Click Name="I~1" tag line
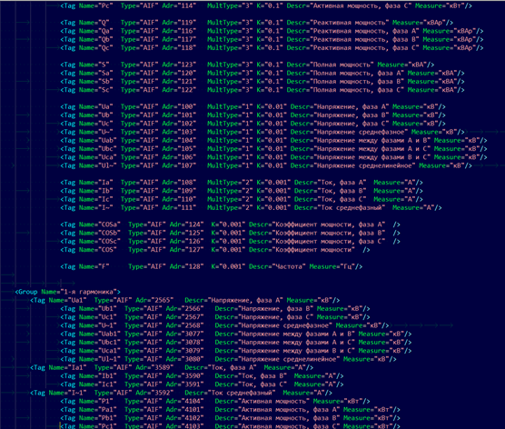Image resolution: width=505 pixels, height=429 pixels. tap(181, 393)
